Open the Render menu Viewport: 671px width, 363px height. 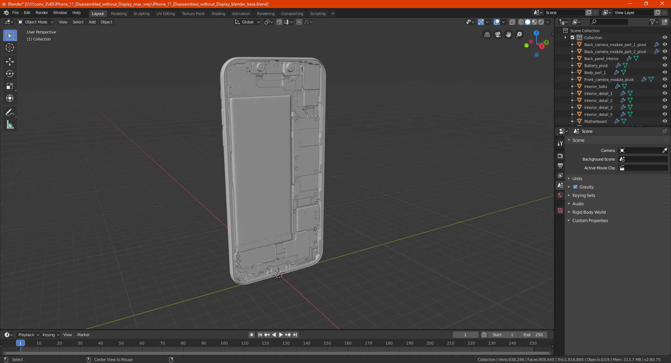click(x=42, y=13)
